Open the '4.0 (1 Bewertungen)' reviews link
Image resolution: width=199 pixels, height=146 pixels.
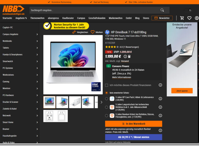pyautogui.click(x=129, y=47)
